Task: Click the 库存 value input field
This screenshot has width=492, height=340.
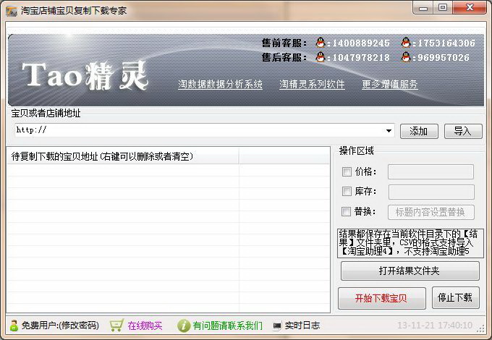Action: (431, 192)
